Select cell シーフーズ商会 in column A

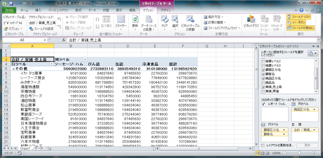(32, 78)
